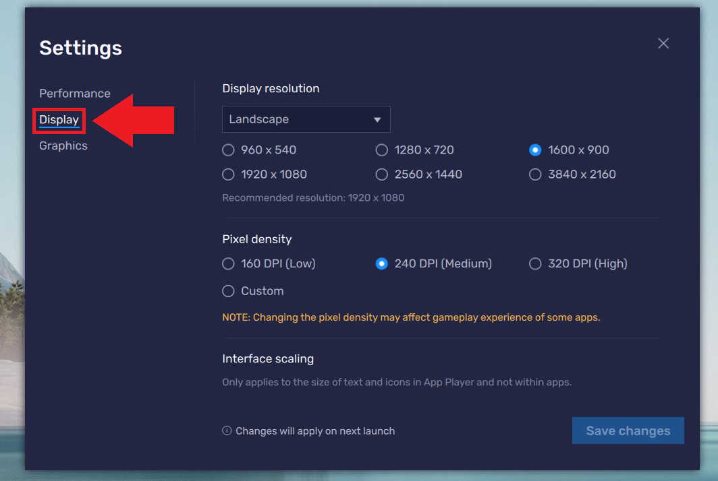
Task: Click the Interface scaling section label
Action: (268, 358)
